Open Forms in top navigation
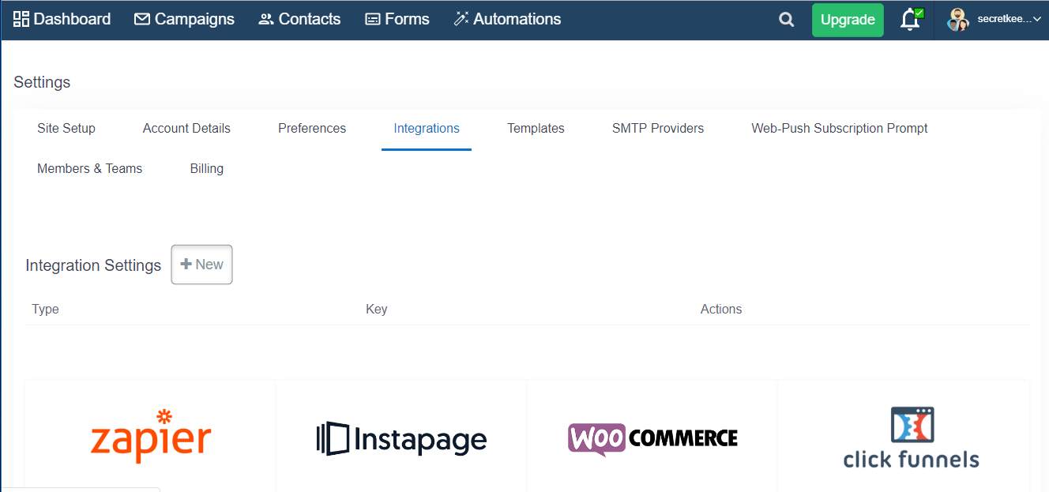 [x=397, y=19]
